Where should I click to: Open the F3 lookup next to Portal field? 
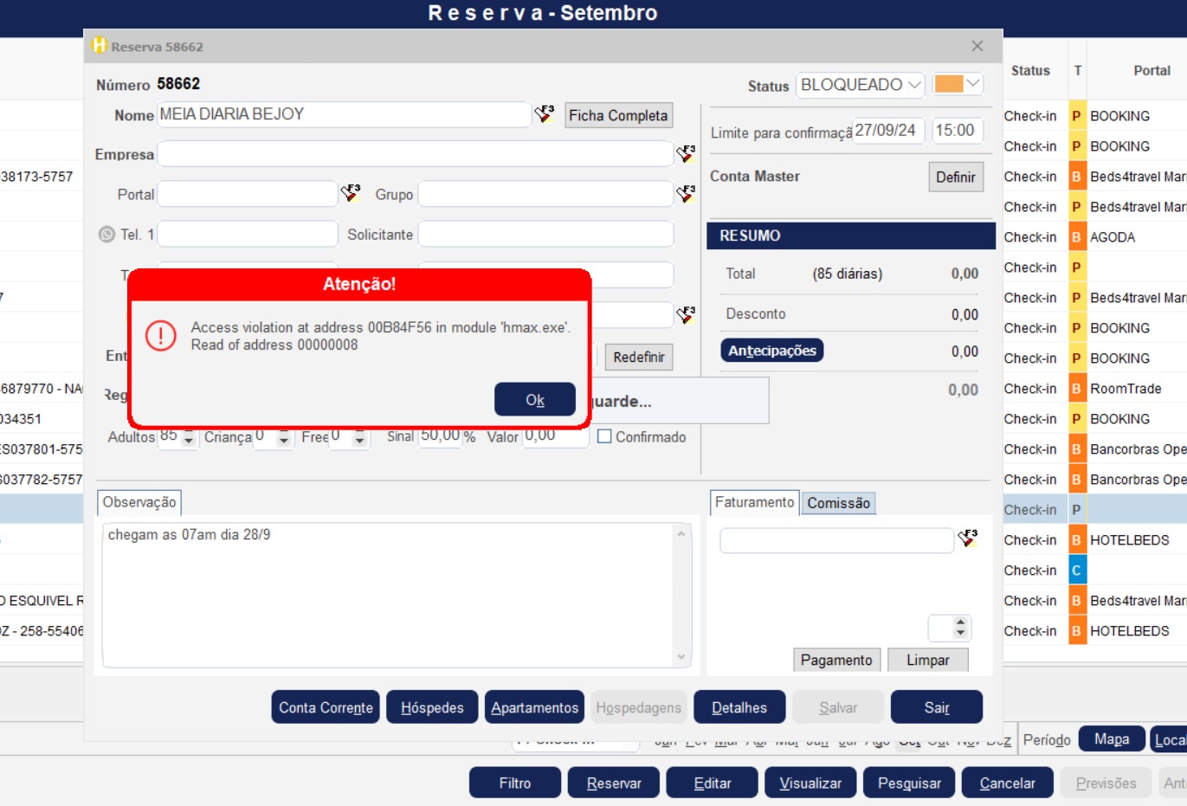coord(351,193)
